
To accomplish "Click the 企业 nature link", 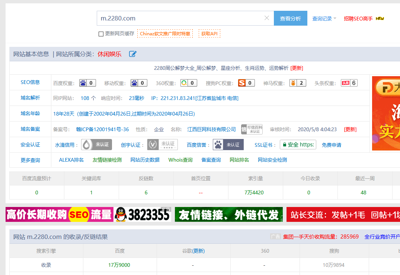I will click(159, 129).
